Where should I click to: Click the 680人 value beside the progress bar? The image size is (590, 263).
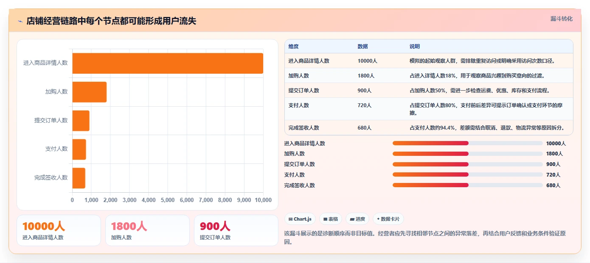pos(553,185)
